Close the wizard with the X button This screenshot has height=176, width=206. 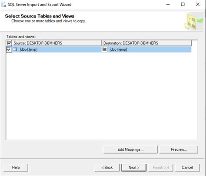click(198, 4)
